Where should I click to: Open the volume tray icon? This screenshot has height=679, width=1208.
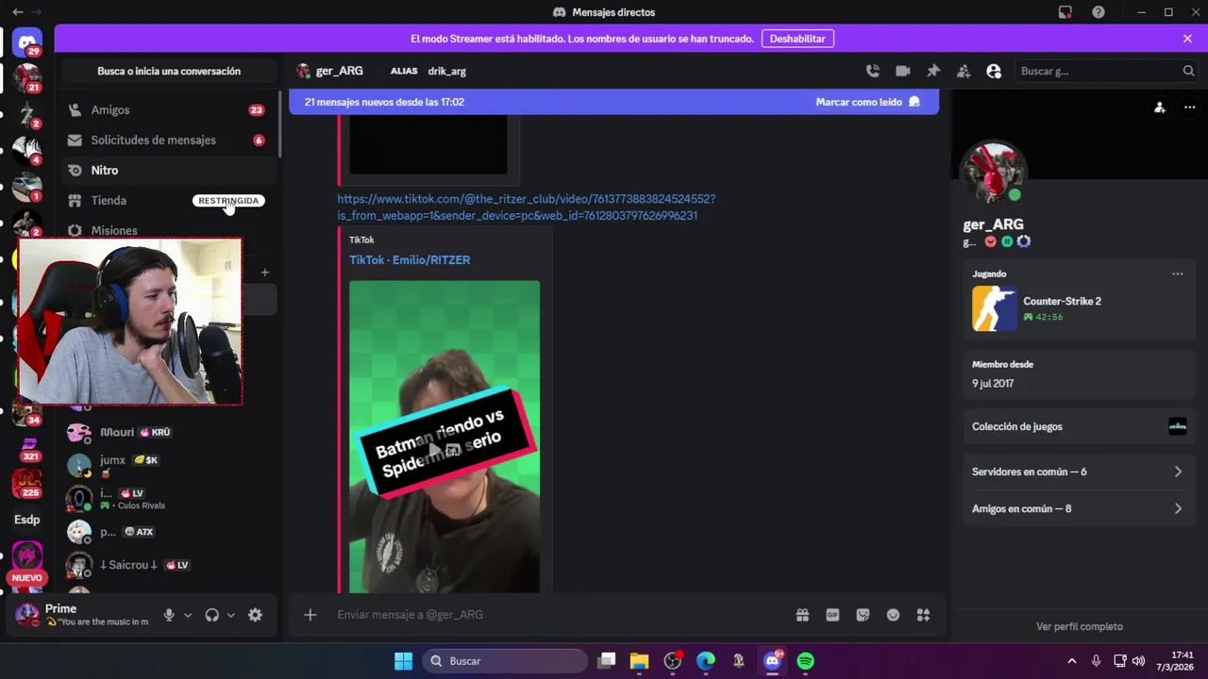tap(1138, 661)
